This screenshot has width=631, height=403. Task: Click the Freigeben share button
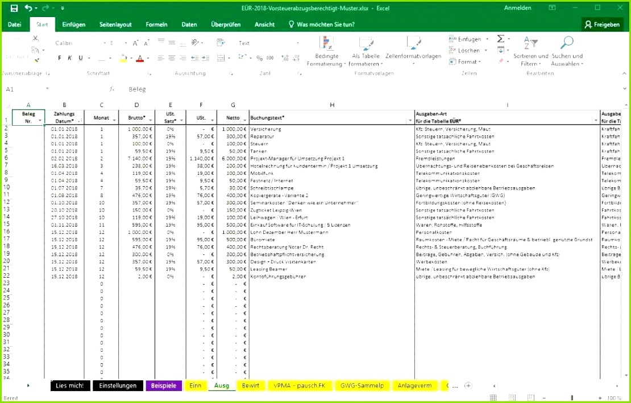click(603, 24)
